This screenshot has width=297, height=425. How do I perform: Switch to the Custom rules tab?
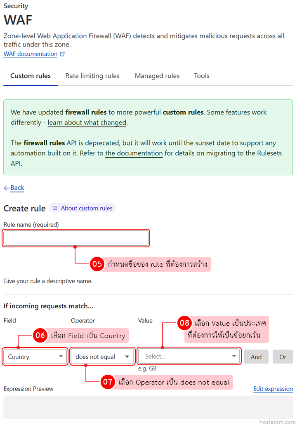[x=31, y=76]
